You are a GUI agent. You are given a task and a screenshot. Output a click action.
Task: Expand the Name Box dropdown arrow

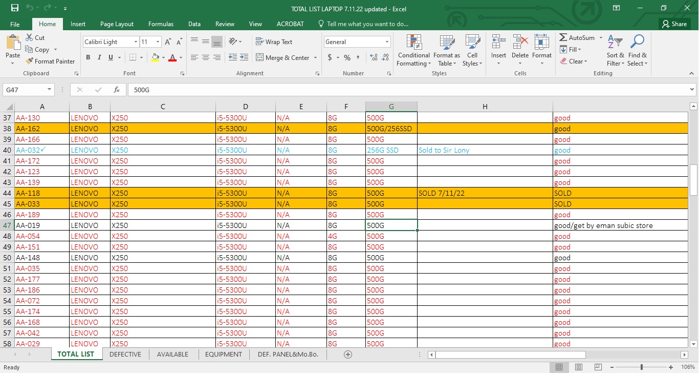tap(50, 90)
